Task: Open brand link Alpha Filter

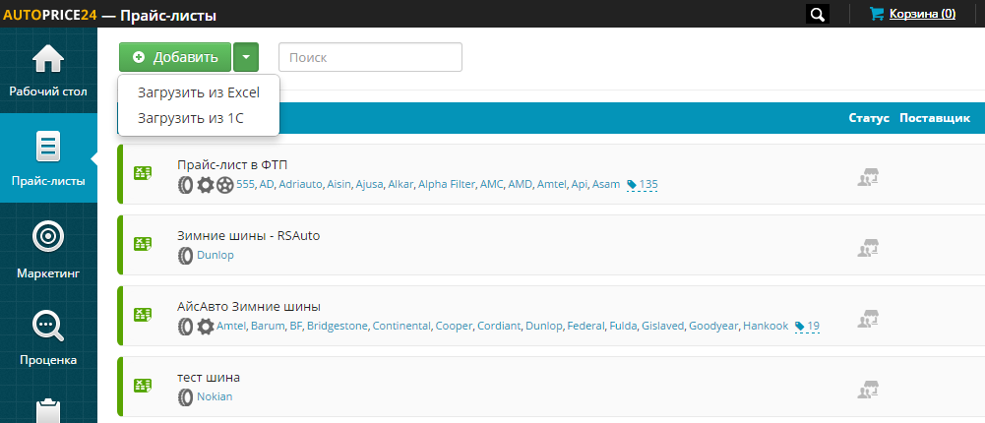Action: [x=447, y=185]
